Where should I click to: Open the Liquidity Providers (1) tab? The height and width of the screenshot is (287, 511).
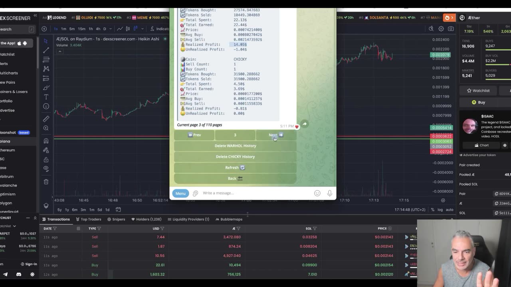pos(188,219)
